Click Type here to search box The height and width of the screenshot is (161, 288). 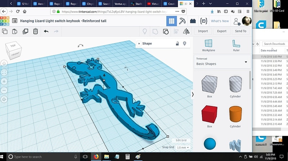43,157
